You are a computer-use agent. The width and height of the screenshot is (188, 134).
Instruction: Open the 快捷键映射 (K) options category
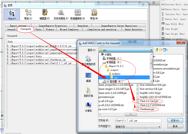(x=78, y=15)
